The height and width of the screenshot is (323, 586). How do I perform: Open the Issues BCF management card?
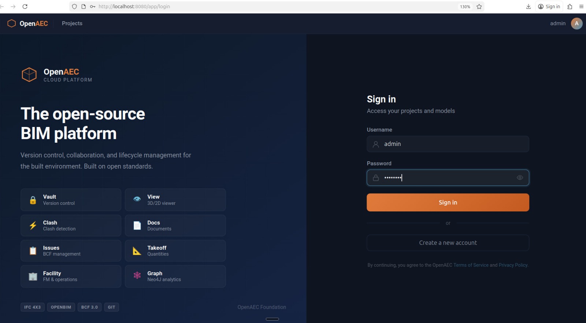tap(71, 251)
